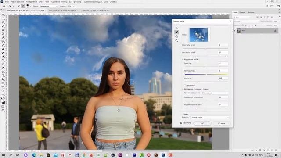Click the Color Adjustment value field showing 27
The height and width of the screenshot is (158, 281).
pos(223,104)
